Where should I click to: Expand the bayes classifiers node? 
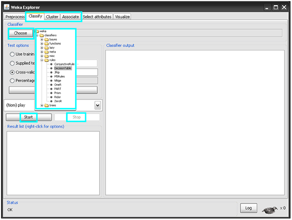[x=42, y=40]
